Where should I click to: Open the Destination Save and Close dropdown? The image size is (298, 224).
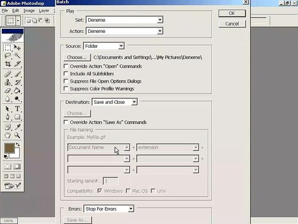pos(114,102)
